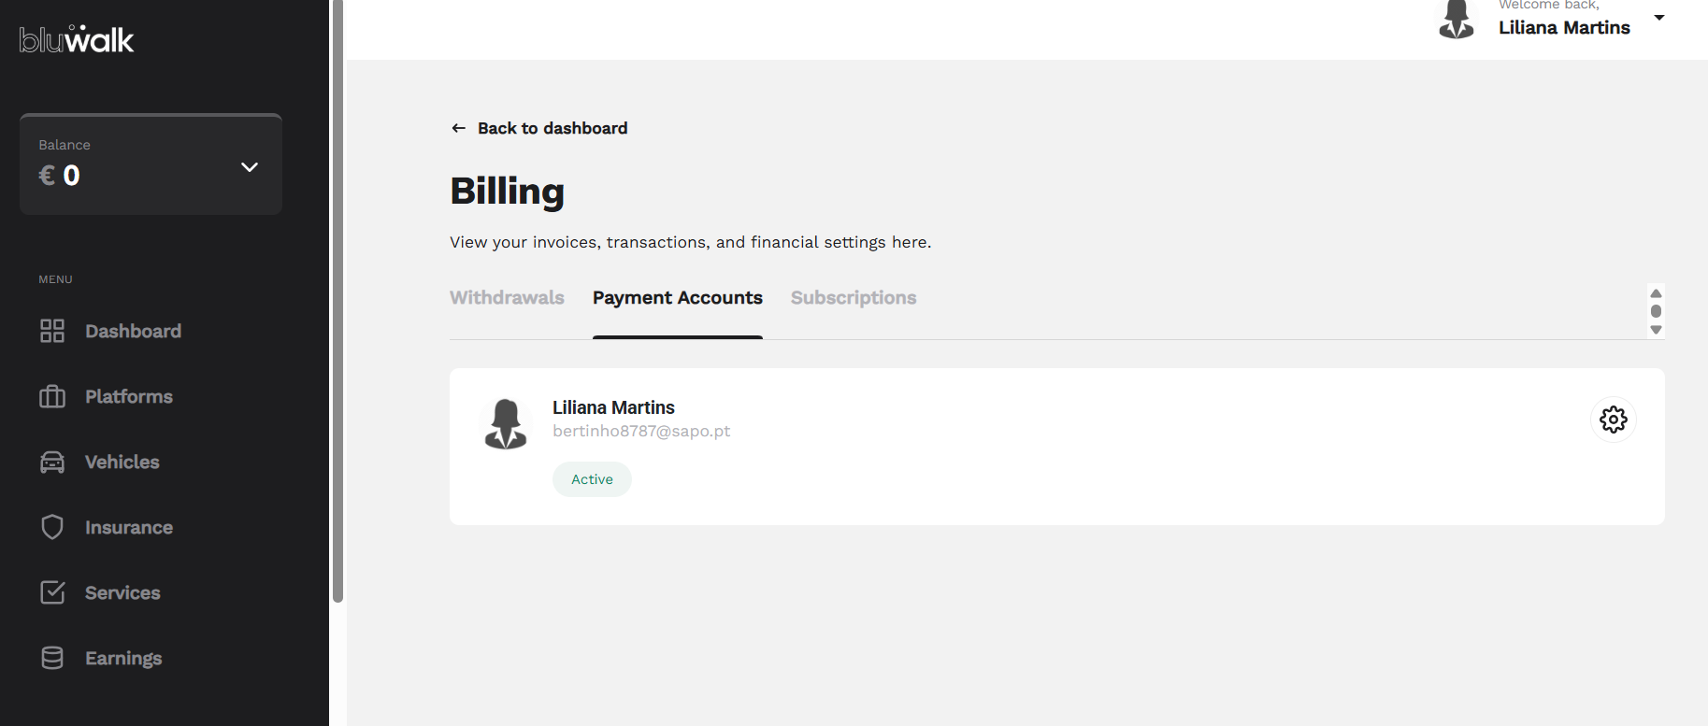Click the back arrow icon
The width and height of the screenshot is (1708, 726).
(458, 128)
